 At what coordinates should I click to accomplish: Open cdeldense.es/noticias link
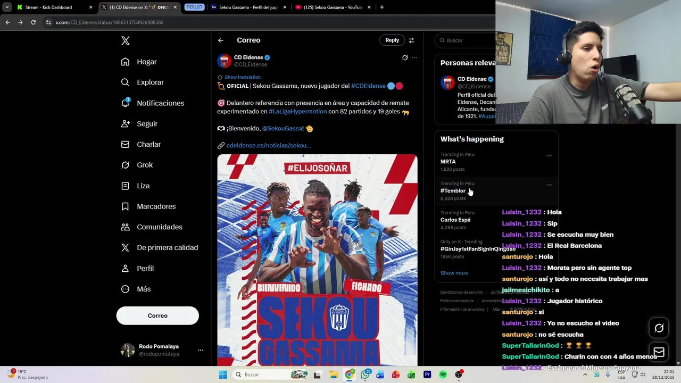coord(269,145)
